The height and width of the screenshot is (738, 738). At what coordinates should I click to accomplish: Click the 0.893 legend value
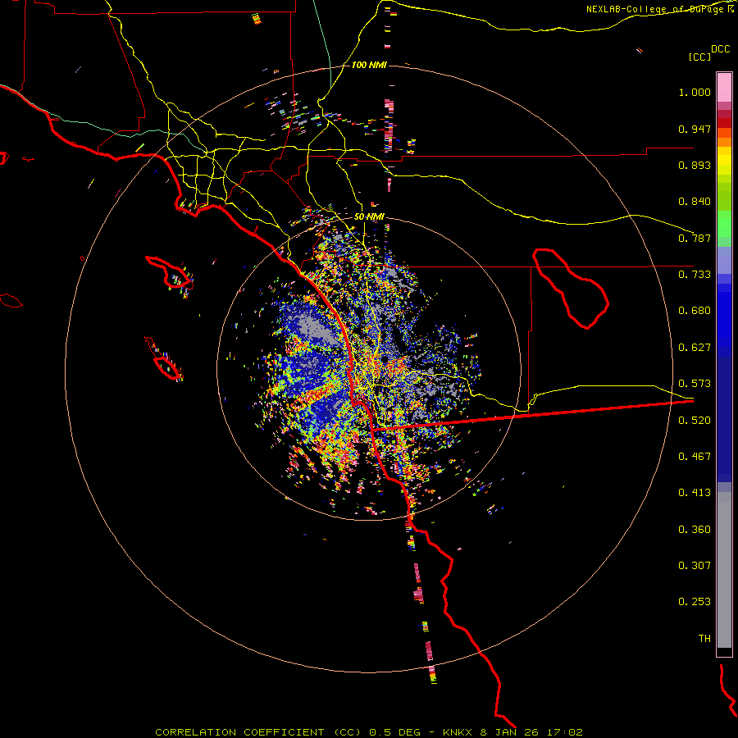tap(695, 165)
